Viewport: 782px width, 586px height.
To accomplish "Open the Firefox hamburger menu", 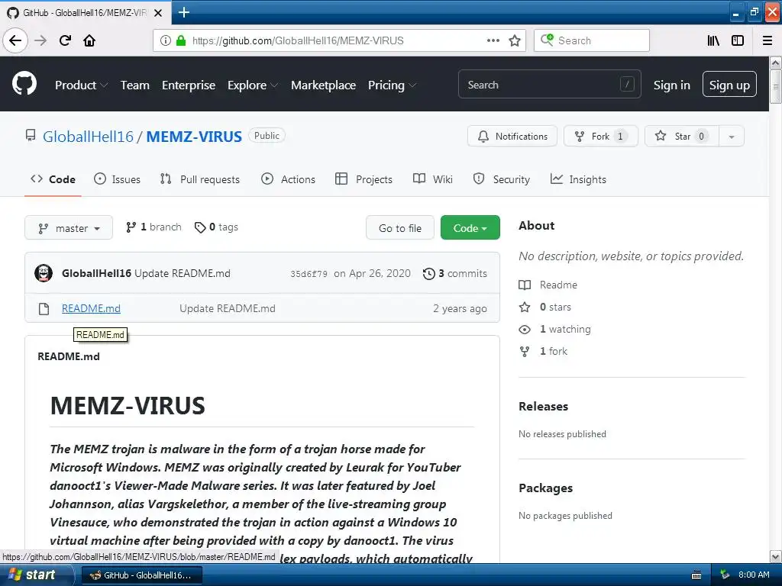I will (767, 40).
